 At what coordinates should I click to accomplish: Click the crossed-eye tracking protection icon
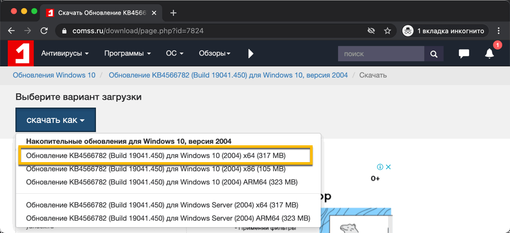[372, 31]
